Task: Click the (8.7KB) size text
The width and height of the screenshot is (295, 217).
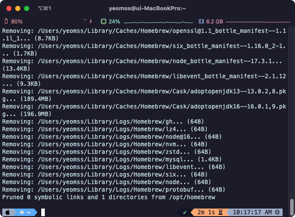Action: 47,38
